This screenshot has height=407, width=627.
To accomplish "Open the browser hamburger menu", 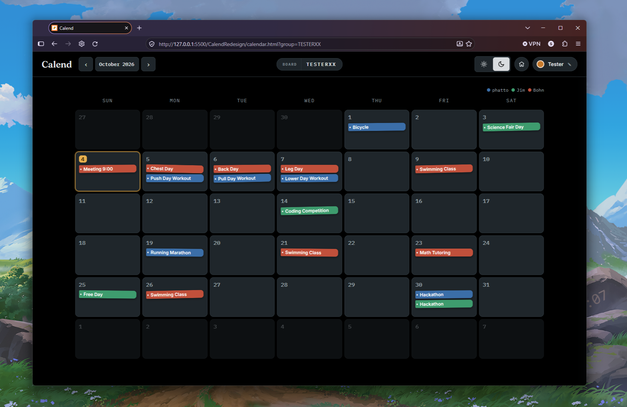I will pyautogui.click(x=578, y=44).
